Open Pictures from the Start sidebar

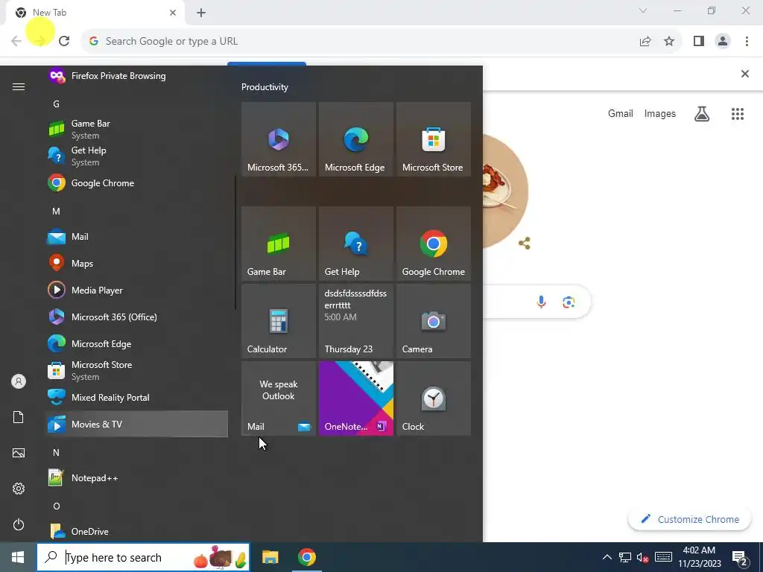tap(19, 453)
